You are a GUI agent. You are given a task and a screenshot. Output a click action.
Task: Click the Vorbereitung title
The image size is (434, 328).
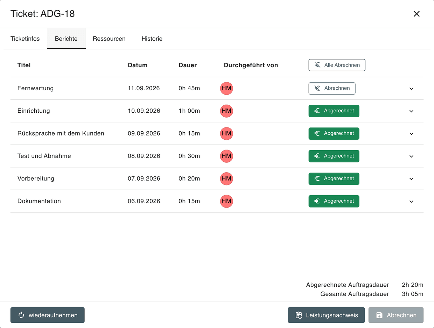pyautogui.click(x=36, y=179)
